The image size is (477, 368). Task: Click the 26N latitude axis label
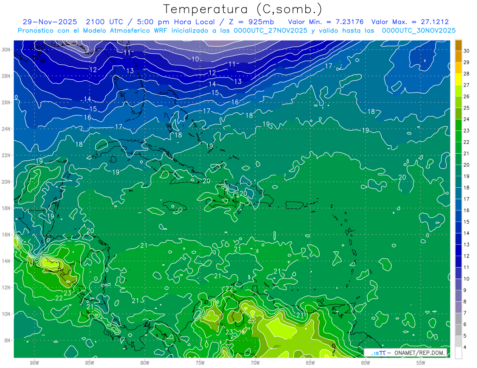pyautogui.click(x=7, y=102)
